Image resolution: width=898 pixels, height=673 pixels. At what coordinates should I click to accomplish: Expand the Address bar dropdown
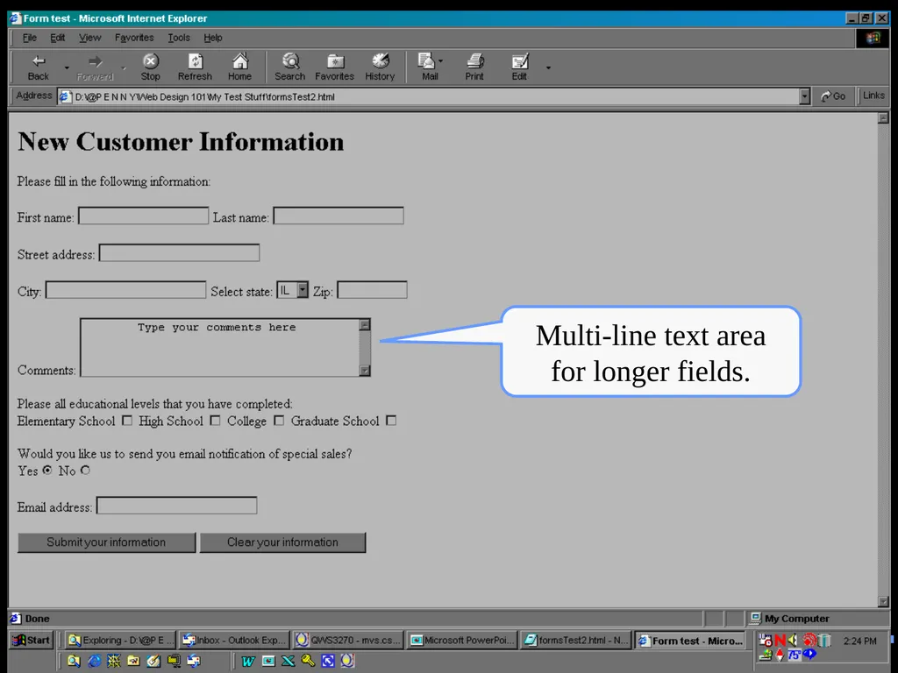click(x=804, y=96)
